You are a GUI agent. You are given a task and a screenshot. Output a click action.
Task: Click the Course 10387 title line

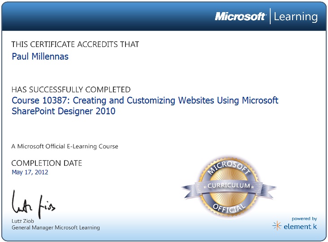(145, 100)
